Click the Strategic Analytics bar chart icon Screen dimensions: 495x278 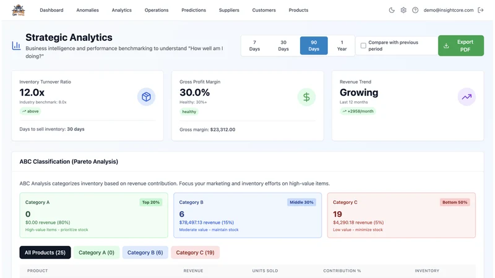(17, 46)
